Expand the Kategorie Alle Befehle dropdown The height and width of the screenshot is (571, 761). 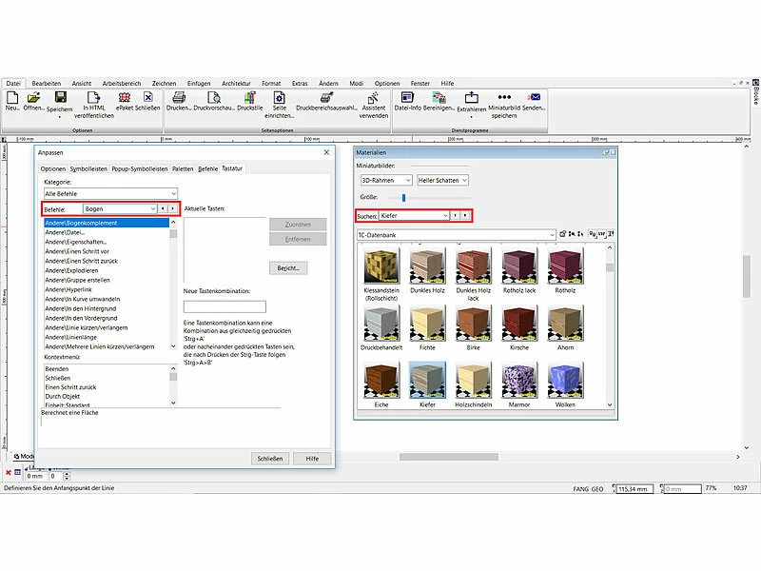[110, 192]
